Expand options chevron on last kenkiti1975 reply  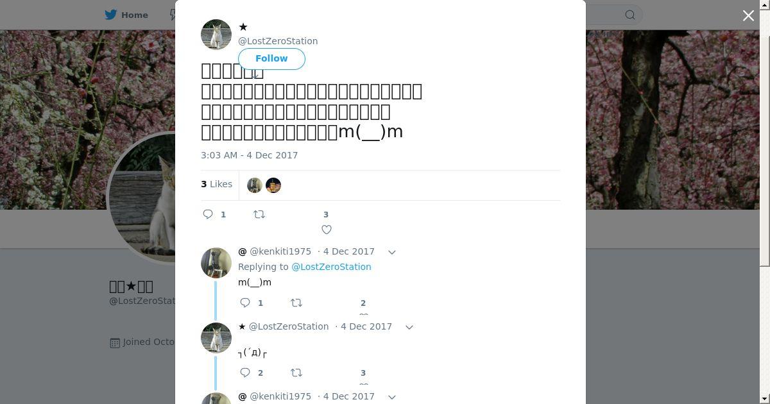pos(392,397)
